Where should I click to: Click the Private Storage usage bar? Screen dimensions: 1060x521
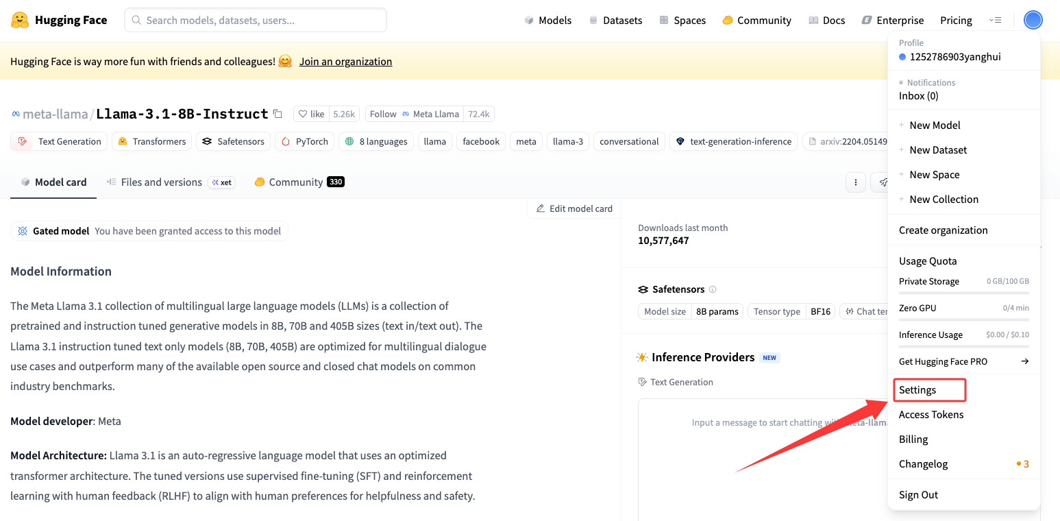(964, 293)
